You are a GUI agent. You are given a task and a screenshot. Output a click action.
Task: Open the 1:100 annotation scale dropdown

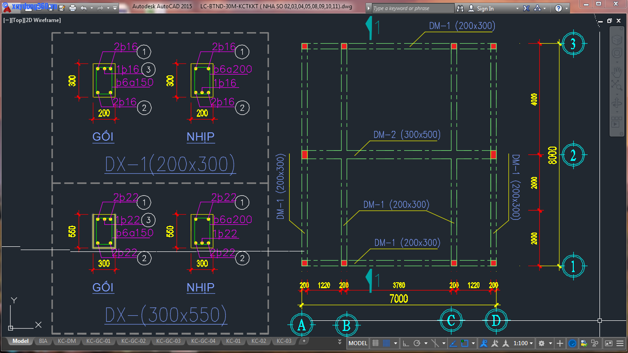point(524,343)
